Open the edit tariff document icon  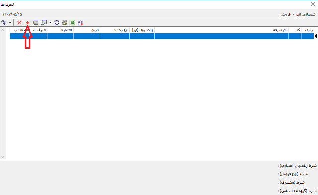coord(36,22)
